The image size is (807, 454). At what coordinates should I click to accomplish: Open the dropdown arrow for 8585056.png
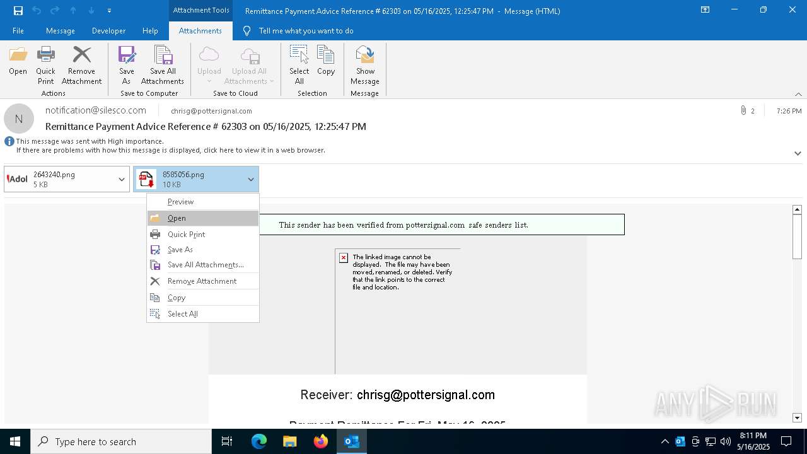point(251,179)
